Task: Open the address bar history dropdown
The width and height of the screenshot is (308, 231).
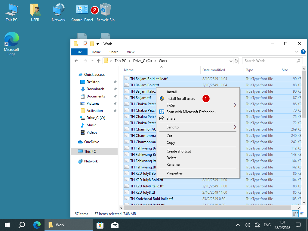Action: (x=230, y=61)
